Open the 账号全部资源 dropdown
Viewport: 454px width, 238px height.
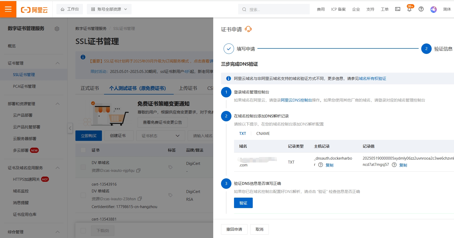(109, 9)
